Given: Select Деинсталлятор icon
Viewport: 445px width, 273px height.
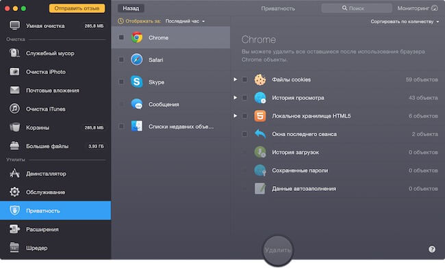Looking at the screenshot, I should [14, 173].
